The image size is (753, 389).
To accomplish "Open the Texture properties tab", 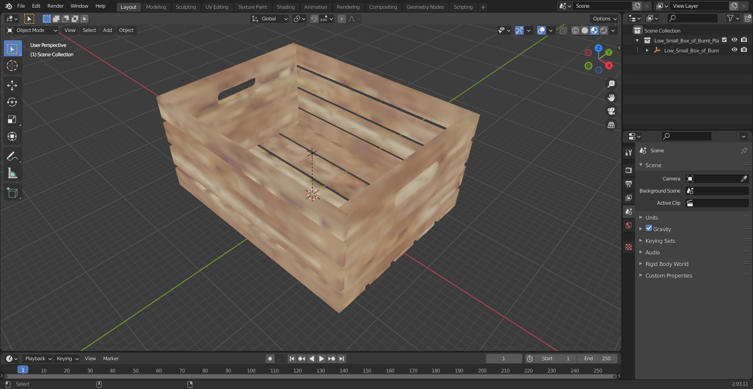I will (x=628, y=247).
